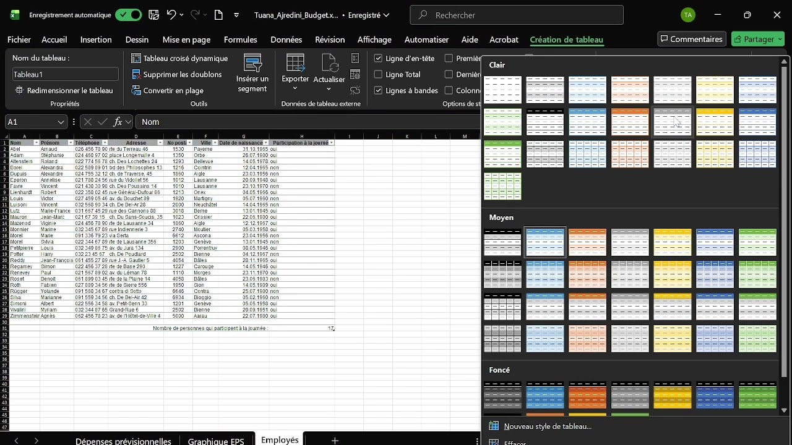The width and height of the screenshot is (792, 445).
Task: Click the unlink table icon near Actualiser
Action: coord(355,90)
